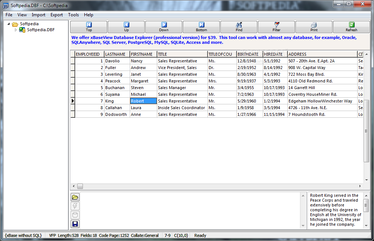Move Up one record
Image resolution: width=374 pixels, height=241 pixels.
pyautogui.click(x=126, y=27)
